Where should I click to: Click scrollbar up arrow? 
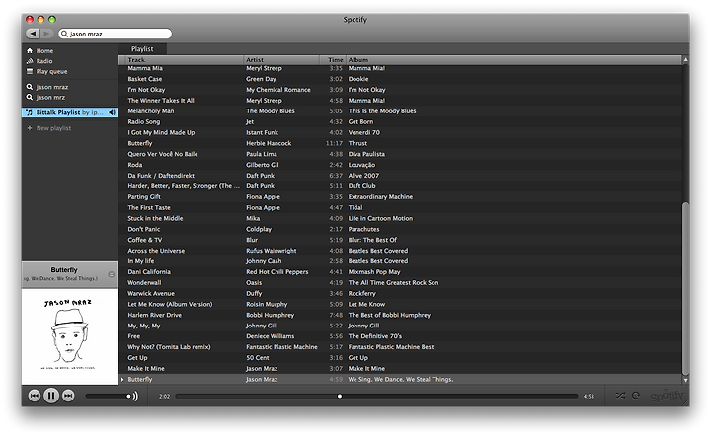(x=685, y=60)
